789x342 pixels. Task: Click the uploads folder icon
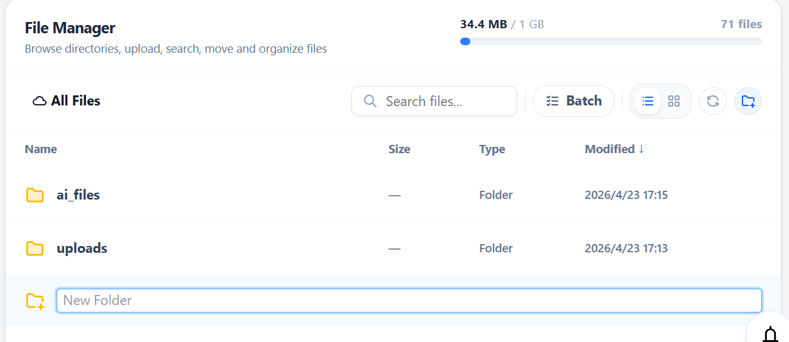(35, 248)
